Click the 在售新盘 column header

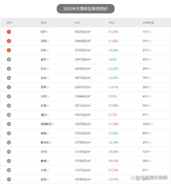pos(148,23)
